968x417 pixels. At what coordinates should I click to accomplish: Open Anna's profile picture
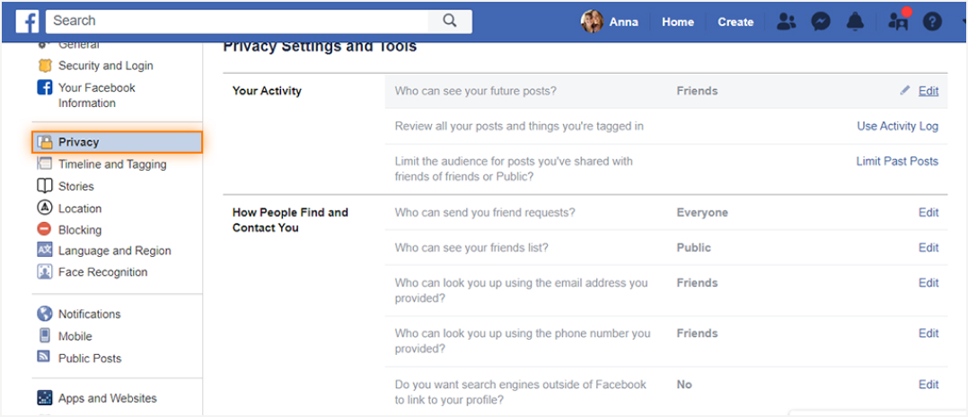(x=592, y=22)
